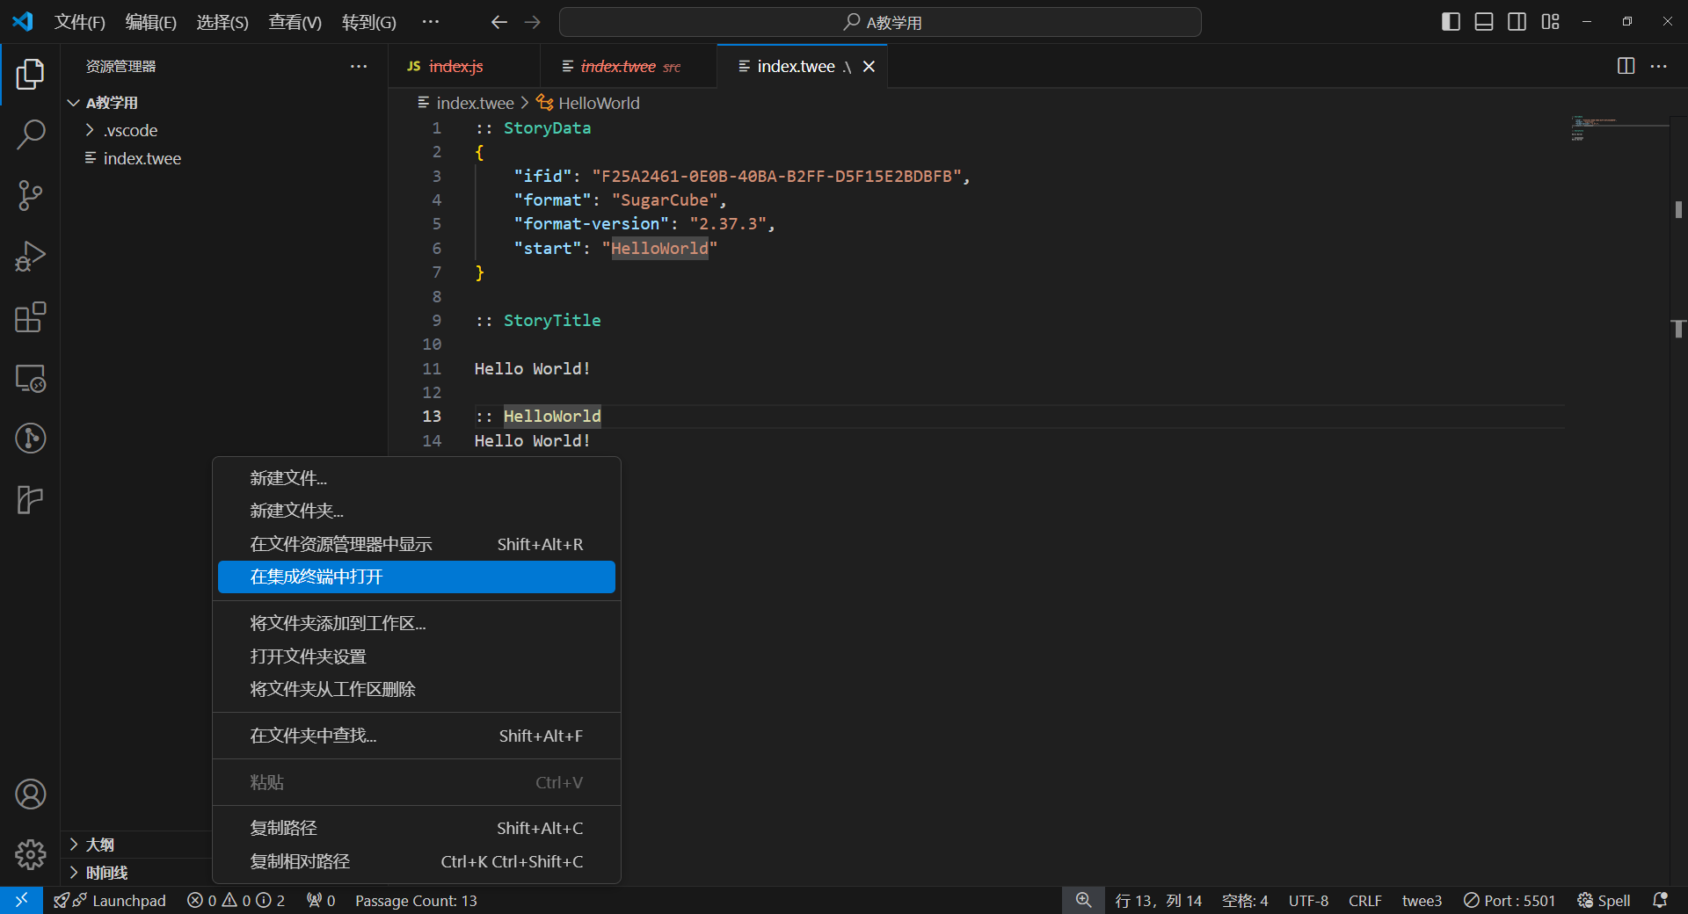Collapse the A教学用 root folder
The image size is (1688, 914).
coord(223,103)
